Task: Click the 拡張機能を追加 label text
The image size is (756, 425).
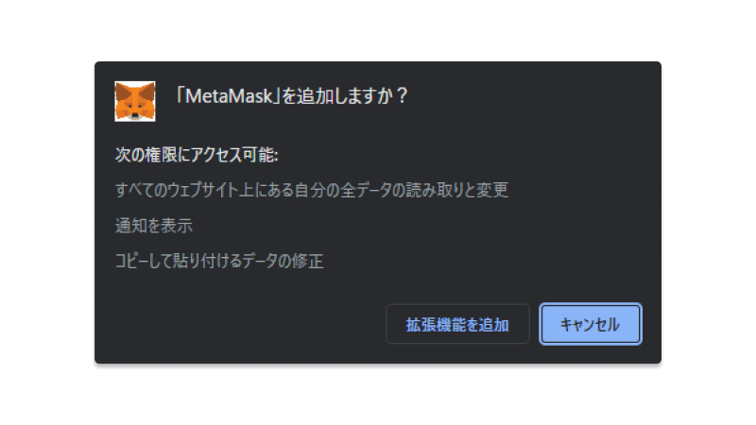Action: [457, 324]
